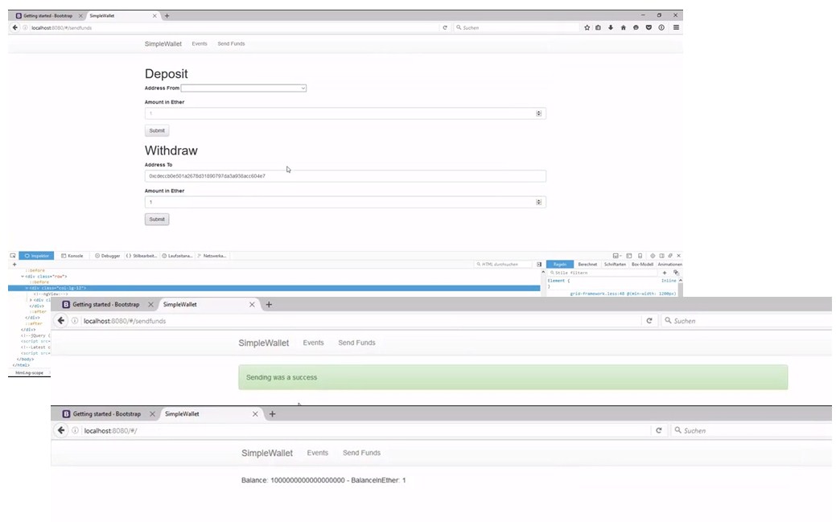
Task: Switch to the Box-Modell styles tab
Action: tap(642, 265)
